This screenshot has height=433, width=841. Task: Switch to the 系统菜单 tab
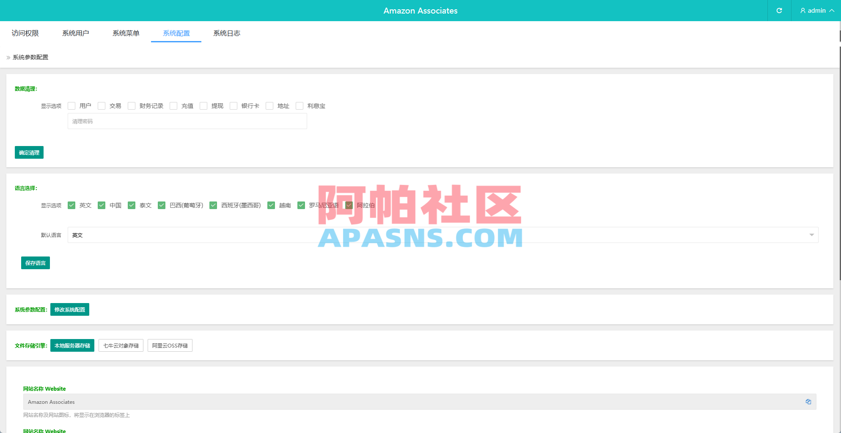(x=126, y=33)
